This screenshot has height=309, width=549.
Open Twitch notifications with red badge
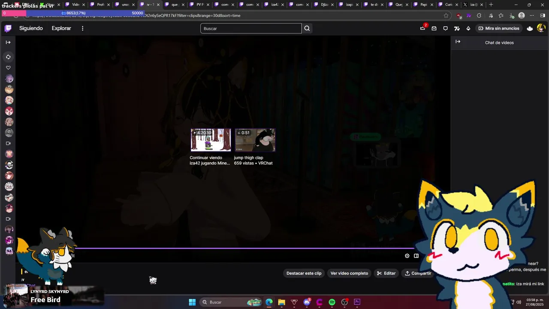coord(423,28)
